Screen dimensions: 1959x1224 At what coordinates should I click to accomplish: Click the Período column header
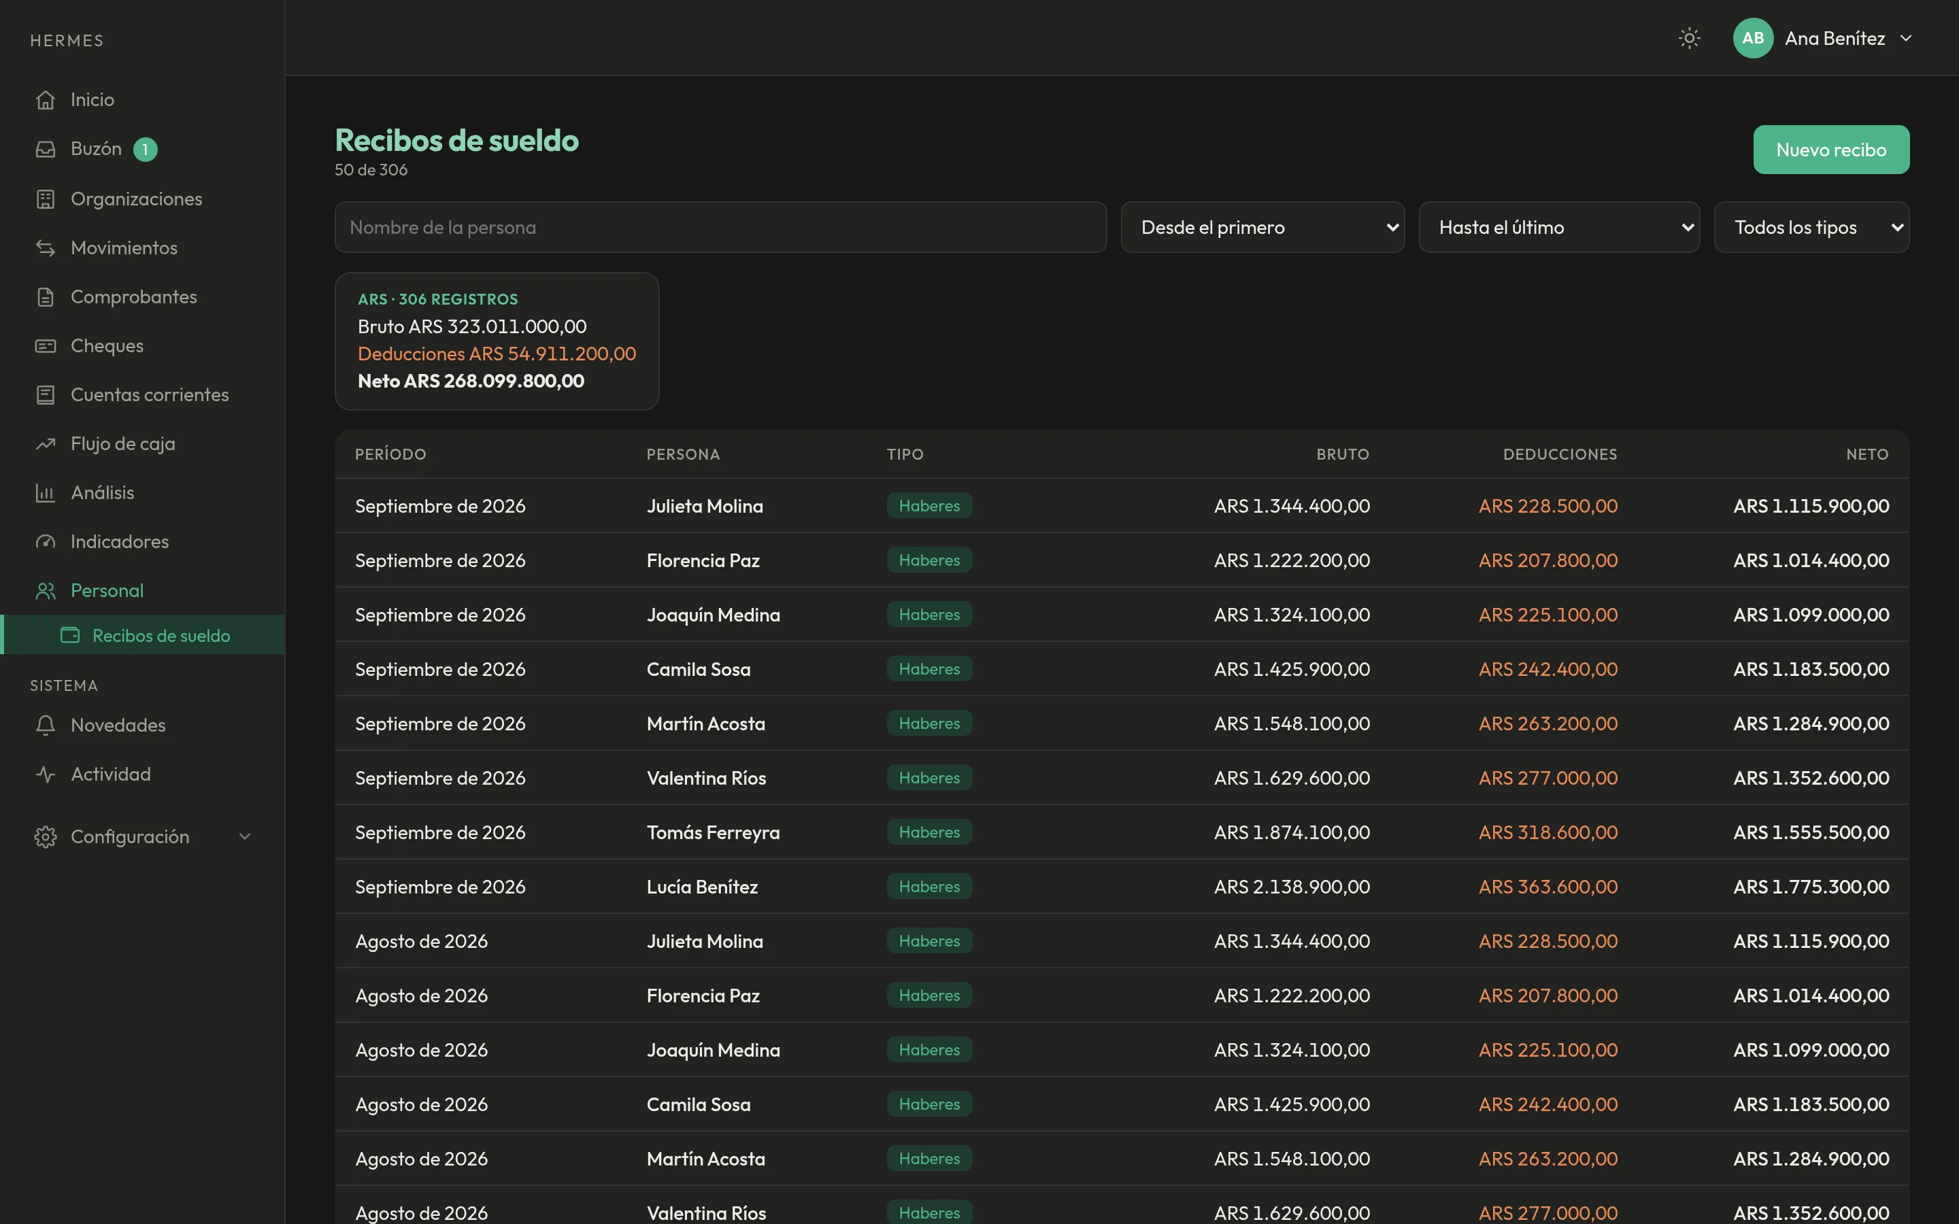tap(390, 454)
